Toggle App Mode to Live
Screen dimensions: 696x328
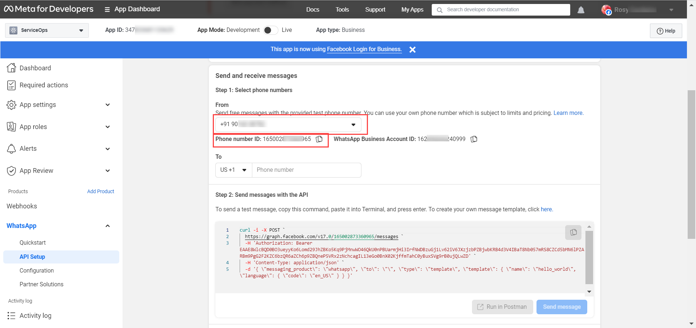coord(270,30)
